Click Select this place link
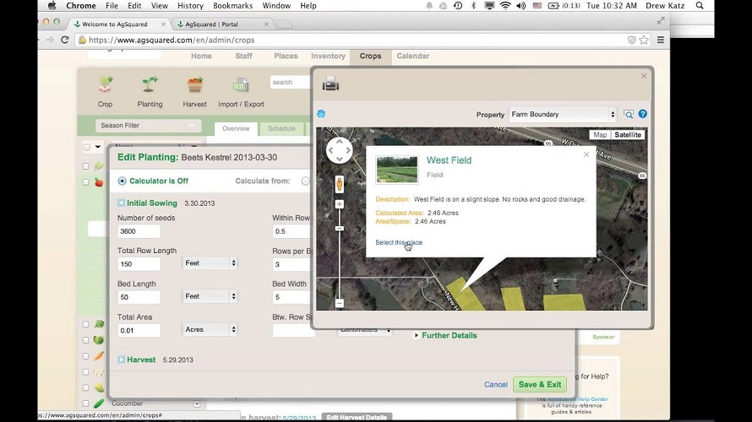 399,242
